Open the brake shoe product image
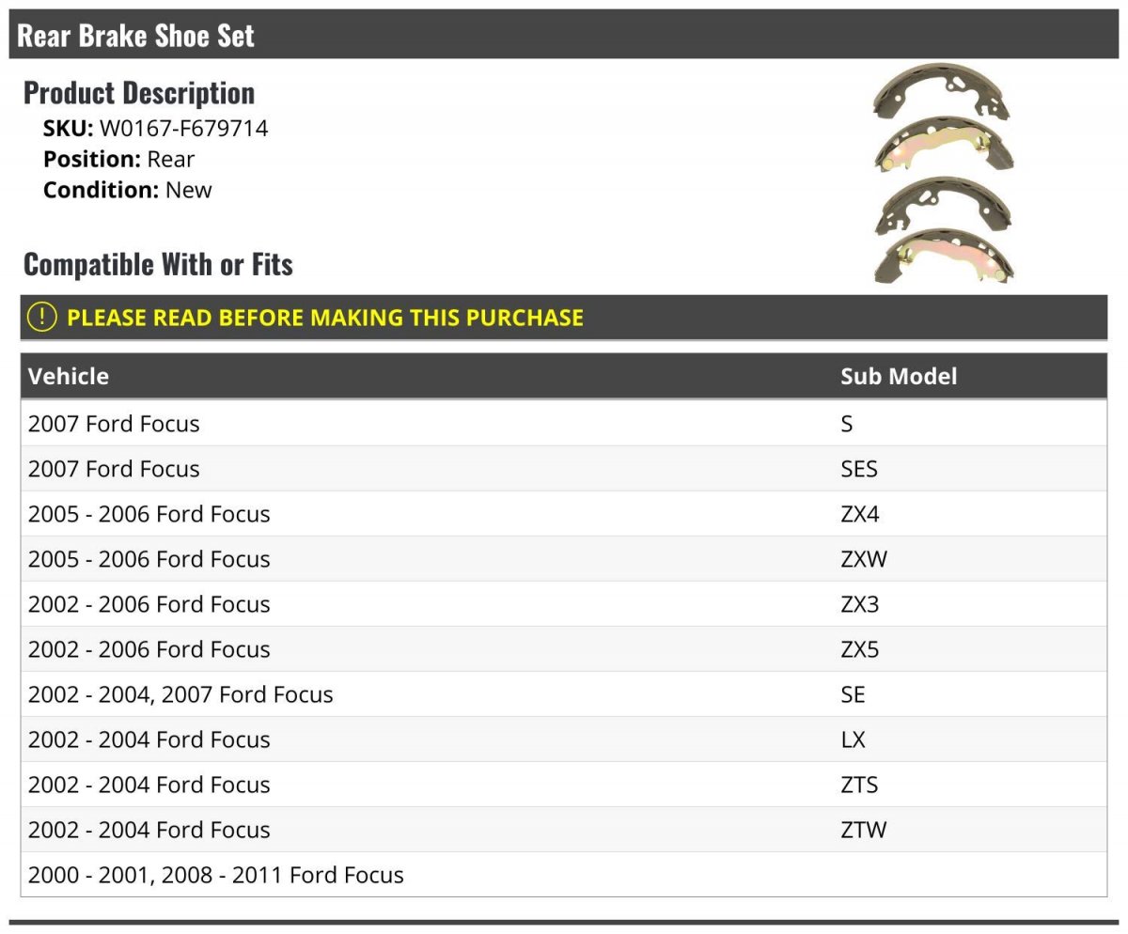 943,174
